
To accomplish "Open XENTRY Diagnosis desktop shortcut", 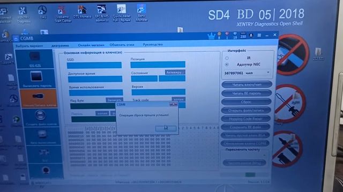I will tap(23, 15).
